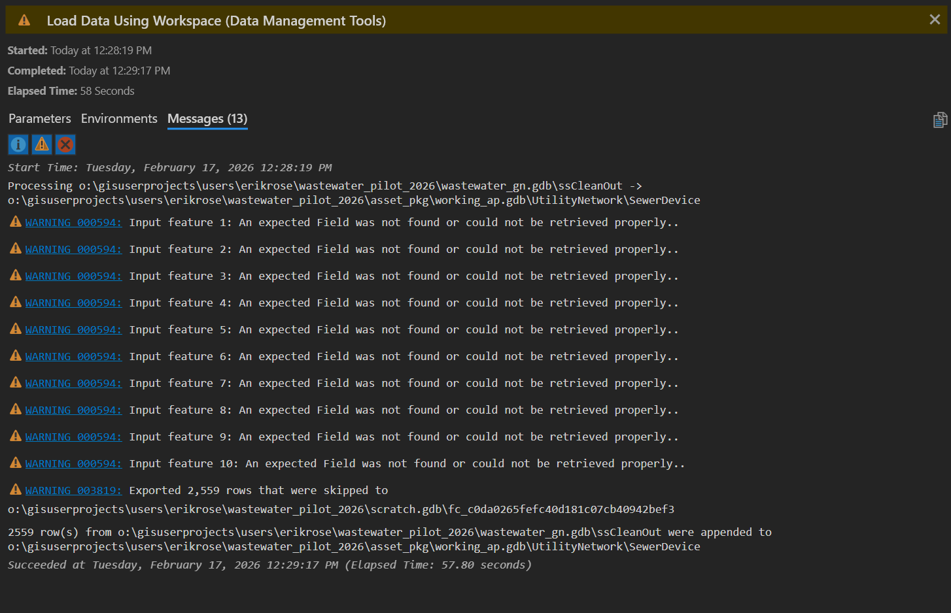Select the Messages (13) tab
Viewport: 951px width, 613px height.
click(x=207, y=118)
